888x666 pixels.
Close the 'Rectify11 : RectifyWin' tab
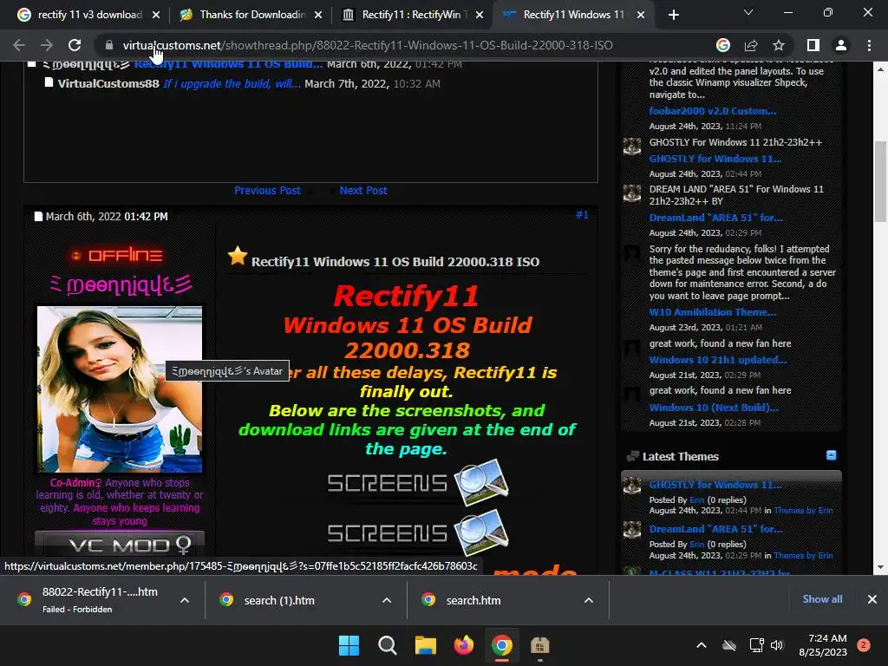(x=480, y=15)
